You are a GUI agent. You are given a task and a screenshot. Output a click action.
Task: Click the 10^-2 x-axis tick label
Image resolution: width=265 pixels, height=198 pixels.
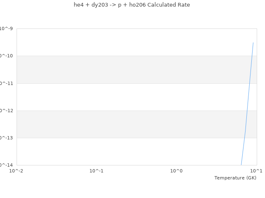pyautogui.click(x=17, y=171)
